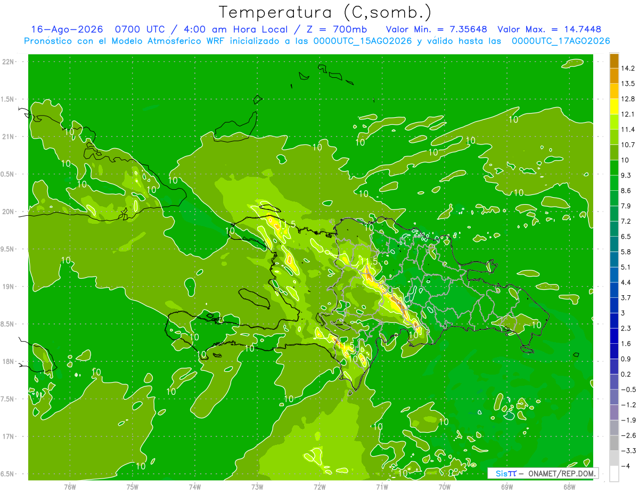Click the "10.7" colorbar legend value

point(628,145)
